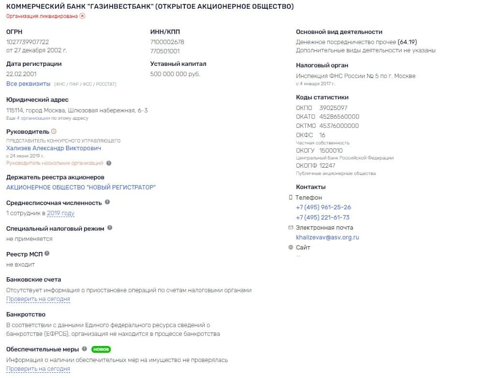Click the envelope icon near Электронная почта
The image size is (493, 378).
point(290,227)
